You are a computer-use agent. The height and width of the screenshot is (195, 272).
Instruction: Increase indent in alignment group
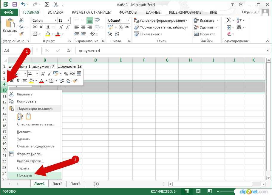[x=83, y=34]
